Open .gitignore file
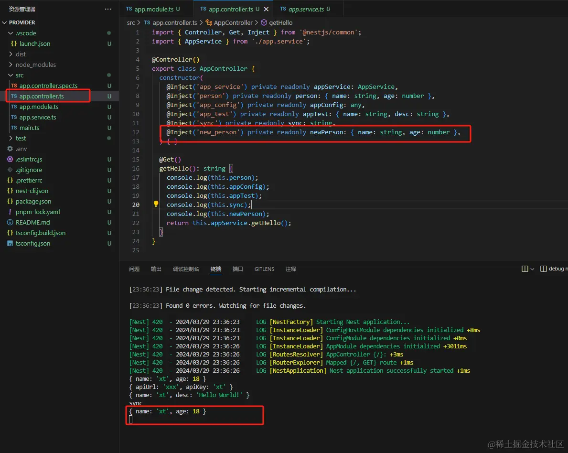 [x=29, y=170]
